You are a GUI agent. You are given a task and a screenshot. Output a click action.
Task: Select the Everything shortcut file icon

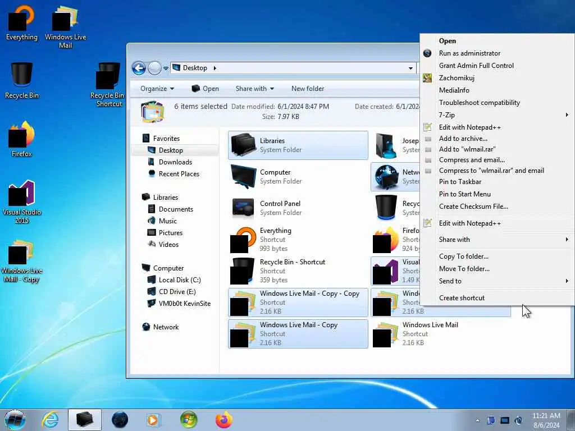[243, 240]
